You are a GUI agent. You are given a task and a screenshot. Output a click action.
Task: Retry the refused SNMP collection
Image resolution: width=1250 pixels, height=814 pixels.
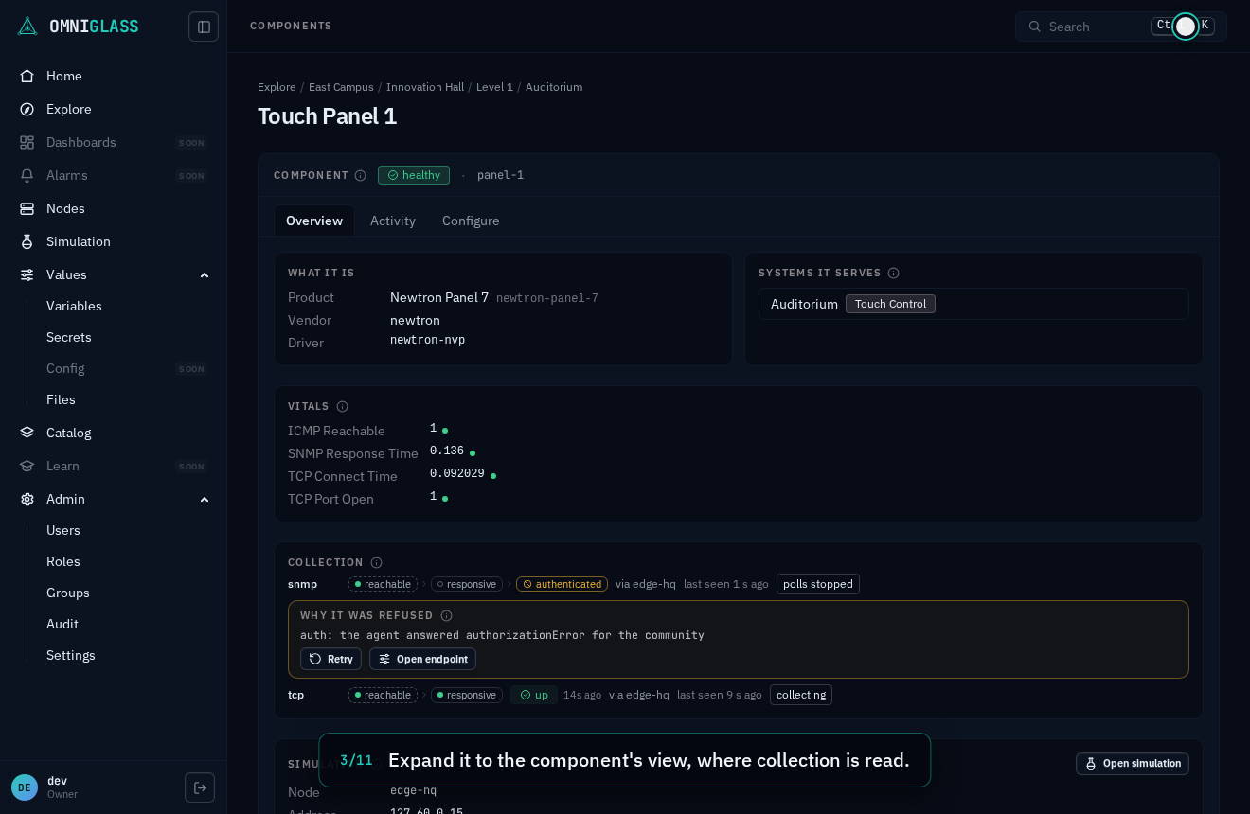coord(330,659)
